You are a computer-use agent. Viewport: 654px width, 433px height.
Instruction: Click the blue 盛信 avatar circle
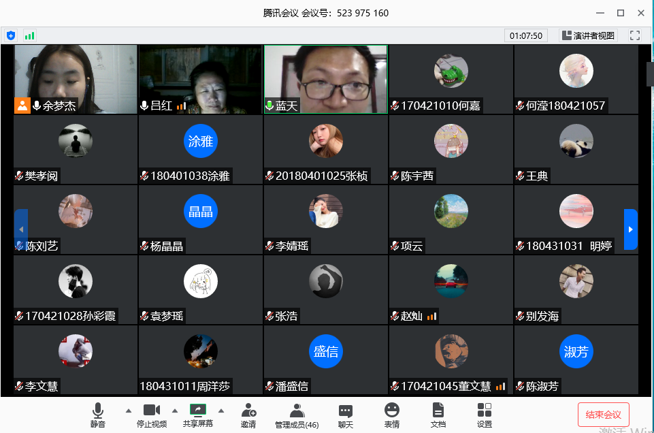326,351
